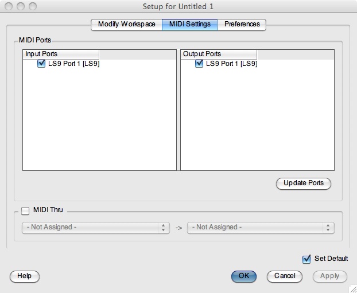Screen dimensions: 357x293
Task: Switch to the Modify Workspace tab
Action: coord(126,25)
